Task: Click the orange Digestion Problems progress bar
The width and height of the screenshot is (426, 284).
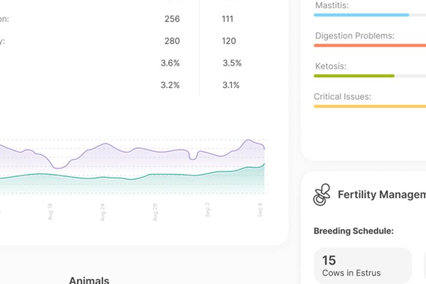Action: [x=369, y=45]
